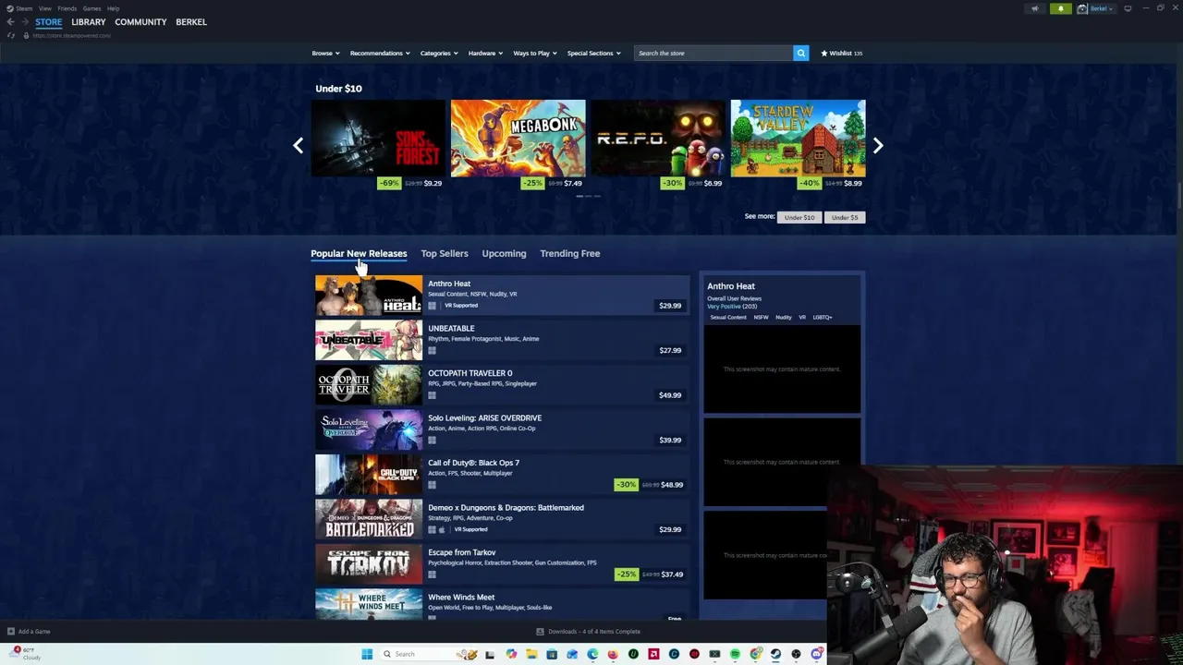The image size is (1183, 665).
Task: Open Microsoft Store from the taskbar
Action: 552,654
